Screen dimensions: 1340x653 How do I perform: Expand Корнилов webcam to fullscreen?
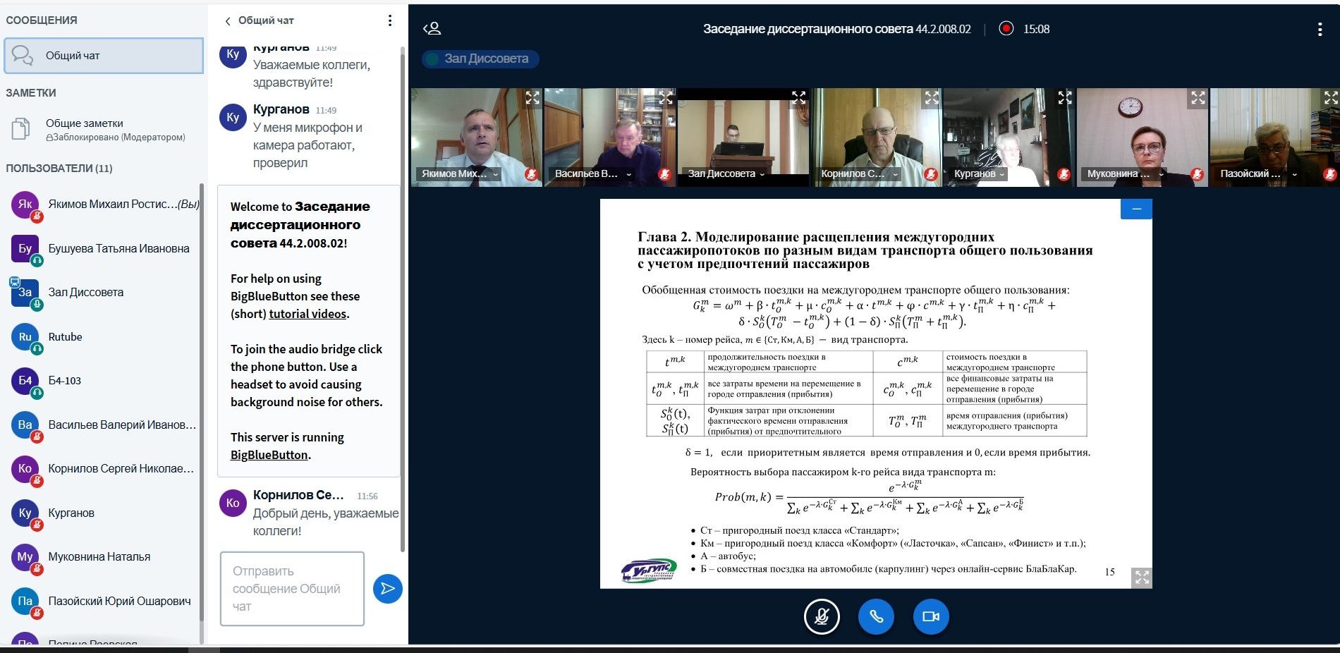pyautogui.click(x=932, y=98)
